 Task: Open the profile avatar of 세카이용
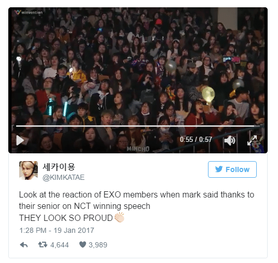(29, 170)
